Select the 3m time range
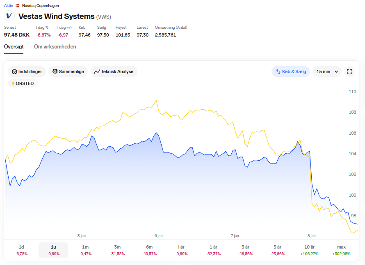The width and height of the screenshot is (365, 265). click(x=117, y=250)
